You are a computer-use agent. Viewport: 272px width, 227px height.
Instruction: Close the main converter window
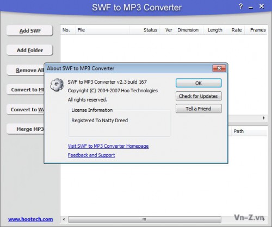[262, 7]
